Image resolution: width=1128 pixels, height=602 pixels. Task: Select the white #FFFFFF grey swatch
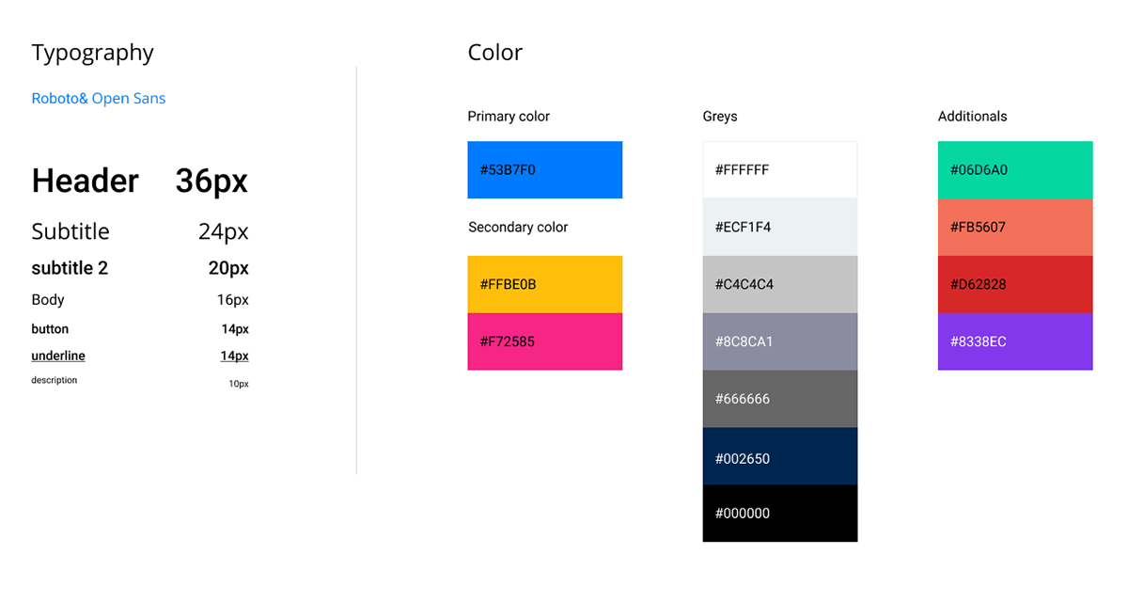tap(779, 170)
